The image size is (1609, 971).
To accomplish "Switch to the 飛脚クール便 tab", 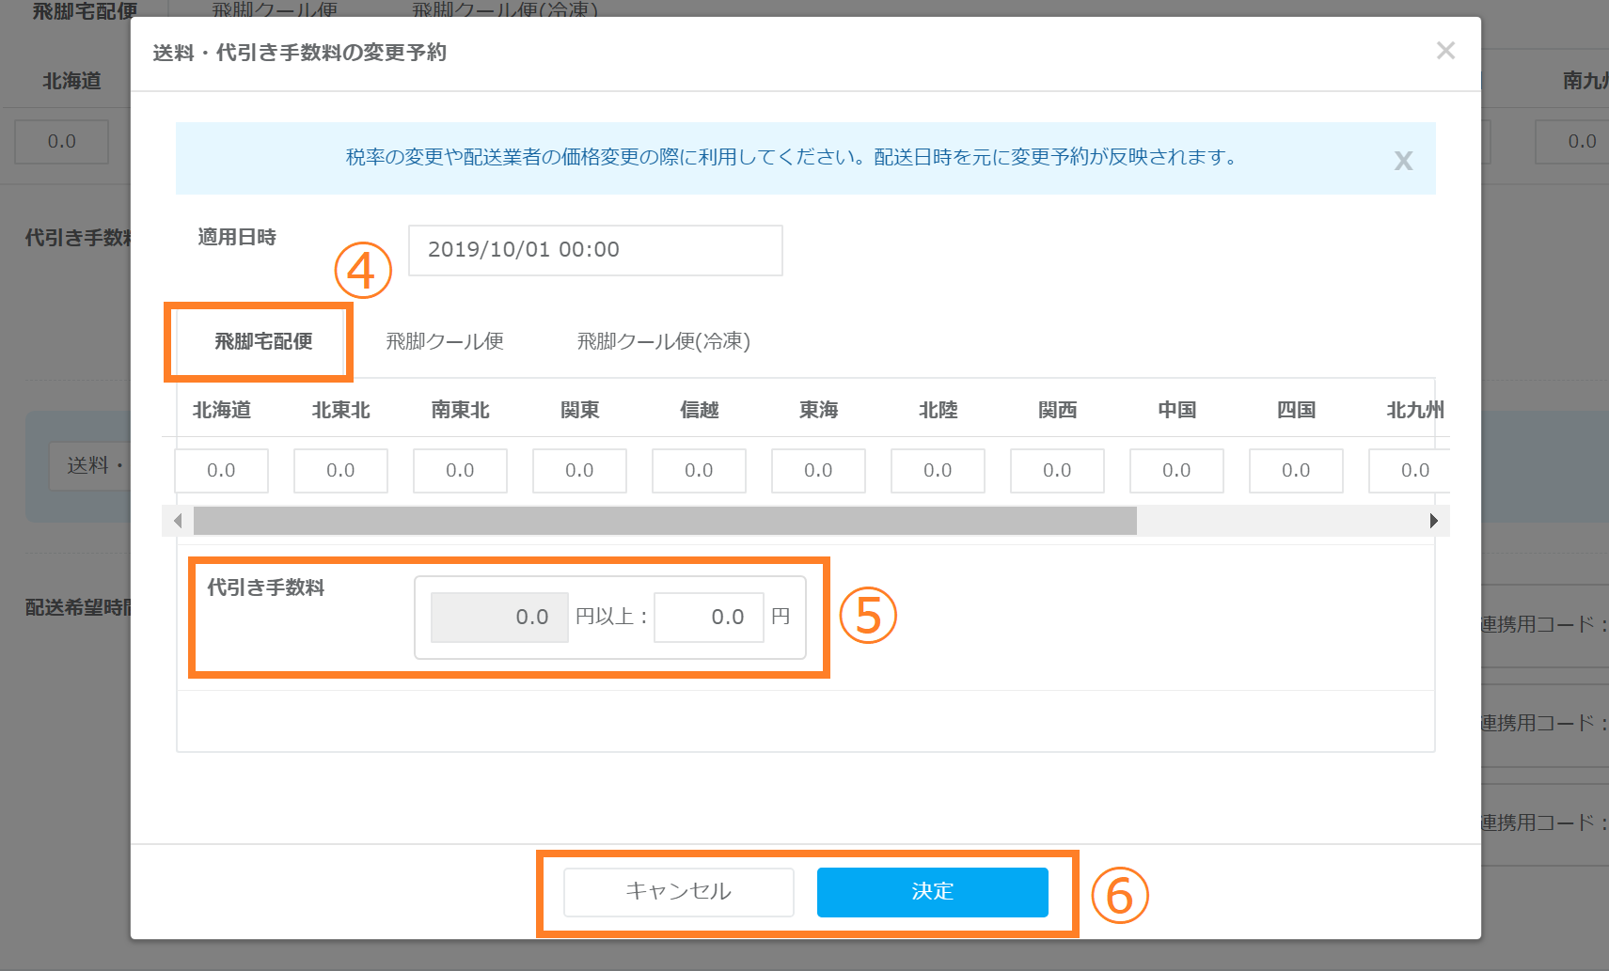I will coord(445,341).
